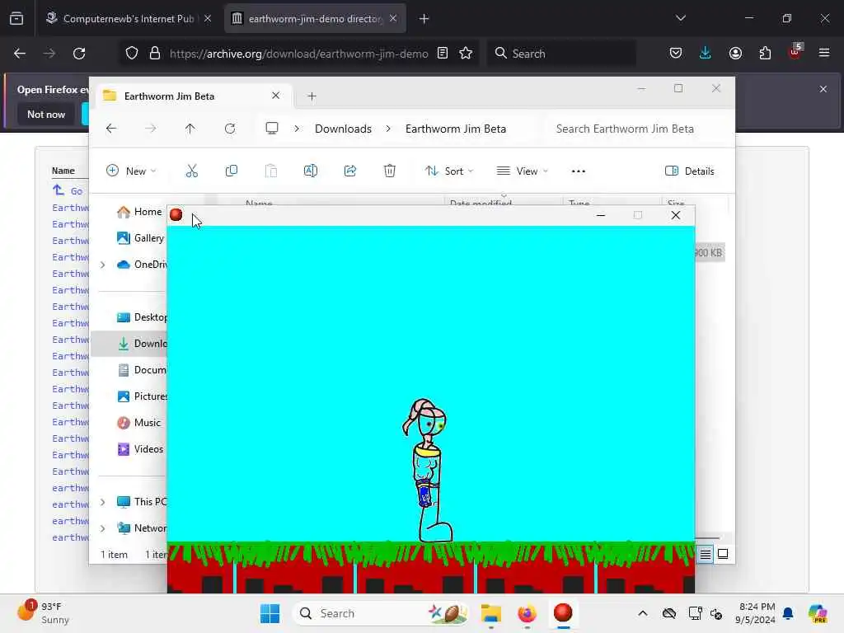Open Home in Explorer sidebar
The width and height of the screenshot is (844, 633).
[x=139, y=212]
